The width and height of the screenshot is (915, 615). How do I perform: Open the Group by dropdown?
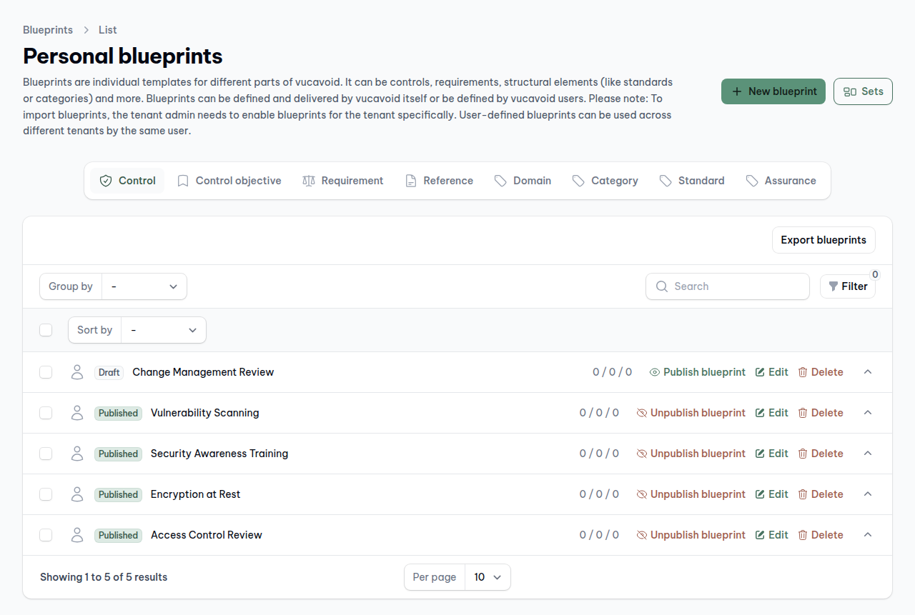click(x=144, y=286)
